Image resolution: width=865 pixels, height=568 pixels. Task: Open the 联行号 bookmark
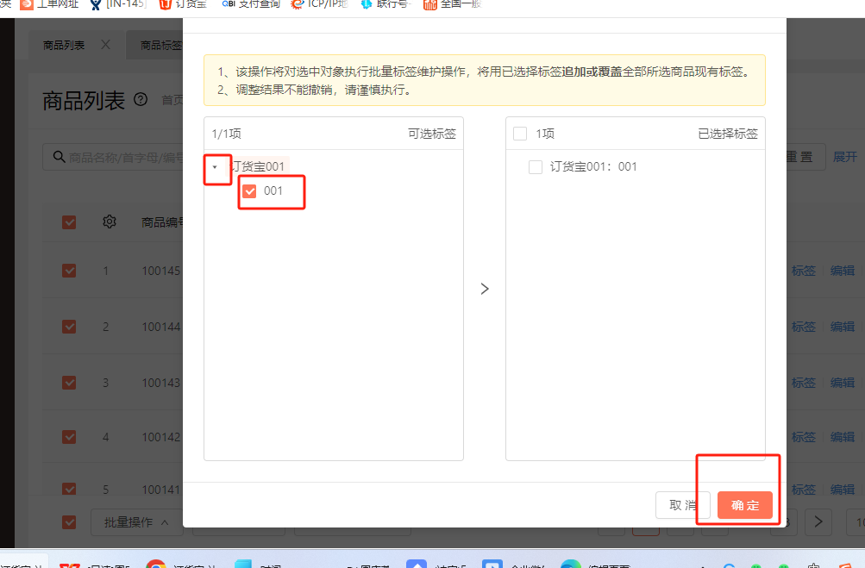click(x=386, y=4)
